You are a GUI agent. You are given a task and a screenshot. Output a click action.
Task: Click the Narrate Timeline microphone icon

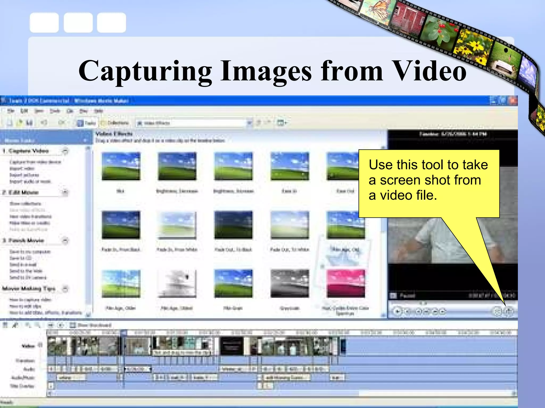(15, 325)
